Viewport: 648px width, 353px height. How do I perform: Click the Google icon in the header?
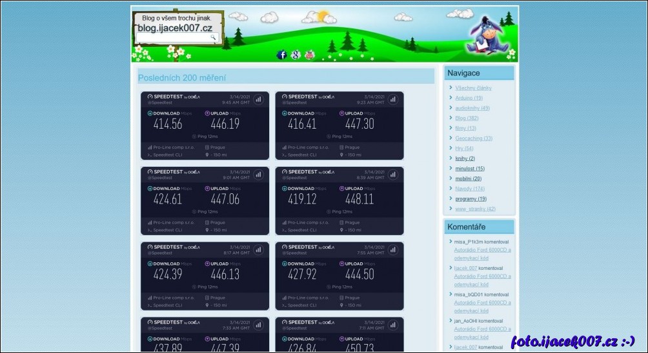pyautogui.click(x=296, y=55)
